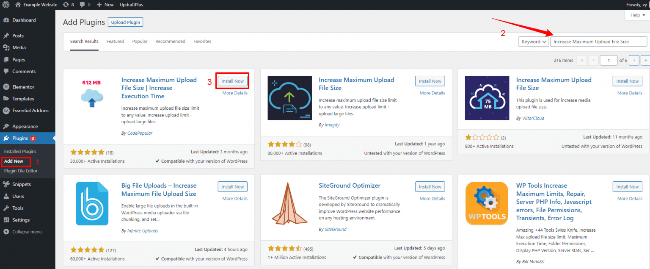The width and height of the screenshot is (650, 269).
Task: Click the updates icon showing 8
Action: tap(66, 5)
